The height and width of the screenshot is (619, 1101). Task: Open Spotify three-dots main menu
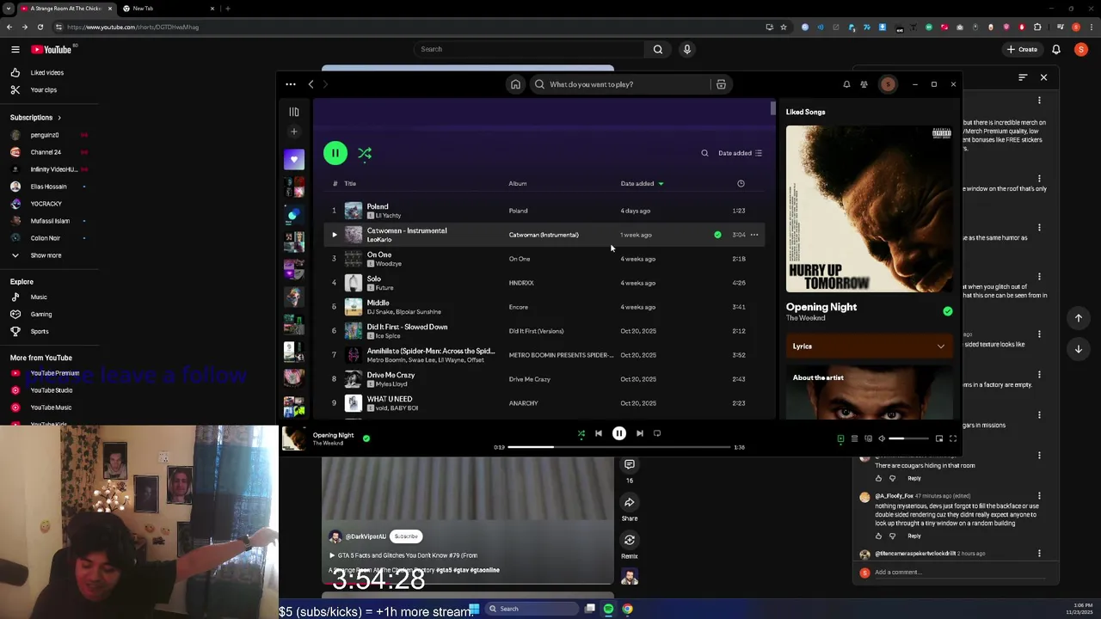(x=291, y=84)
